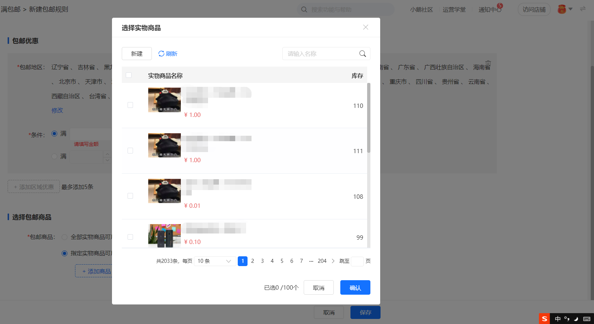Click the dropdown arrow next to the avatar

(570, 9)
